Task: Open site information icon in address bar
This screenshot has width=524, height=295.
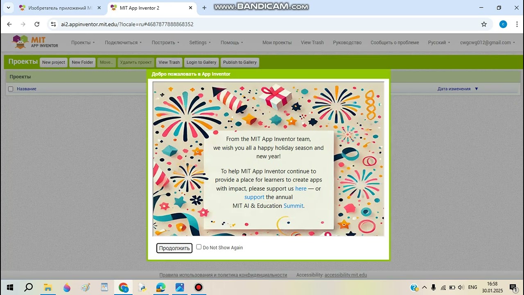Action: [53, 24]
